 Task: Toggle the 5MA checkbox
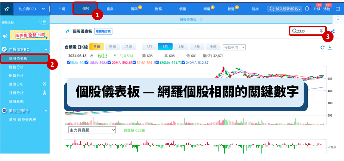click(x=69, y=62)
